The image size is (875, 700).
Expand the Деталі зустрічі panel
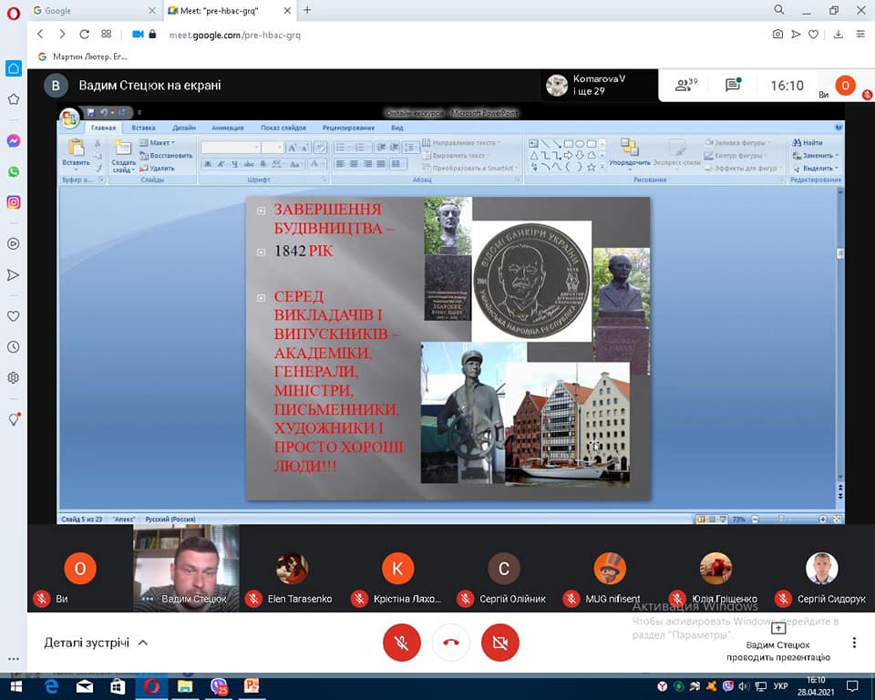[x=96, y=643]
